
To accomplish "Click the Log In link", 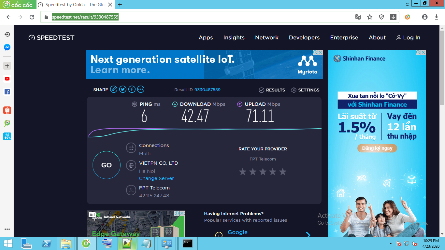I will point(408,38).
